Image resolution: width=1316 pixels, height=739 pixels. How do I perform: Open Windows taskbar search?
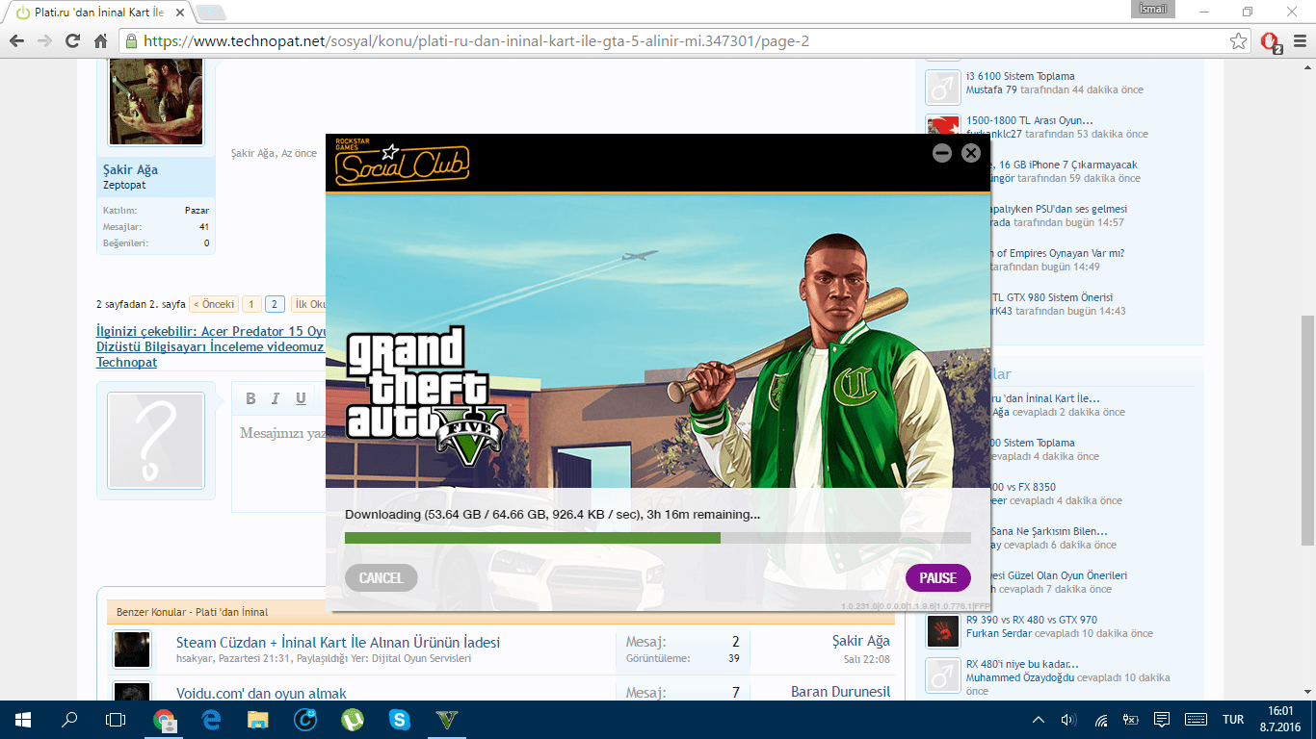pos(69,719)
